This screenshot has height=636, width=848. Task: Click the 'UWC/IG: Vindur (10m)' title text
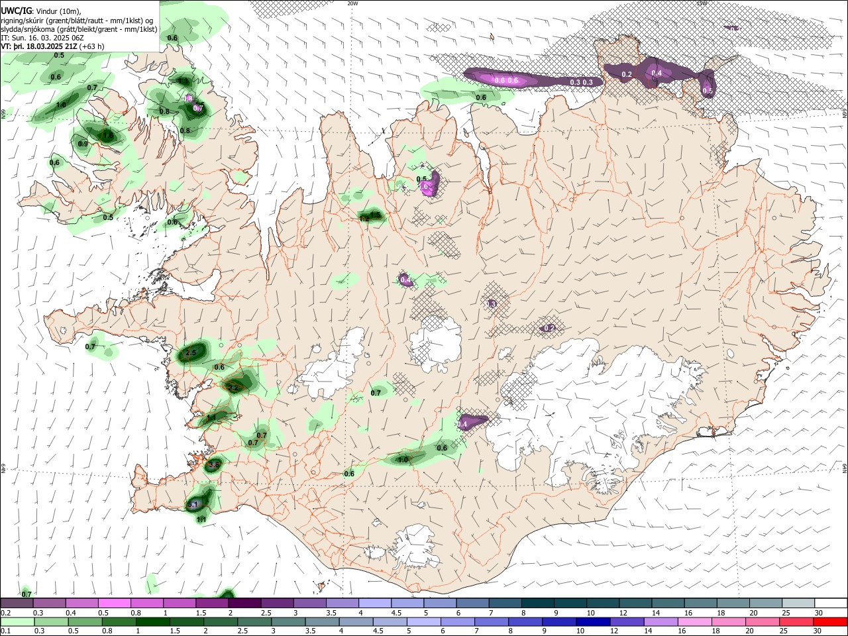[x=40, y=11]
